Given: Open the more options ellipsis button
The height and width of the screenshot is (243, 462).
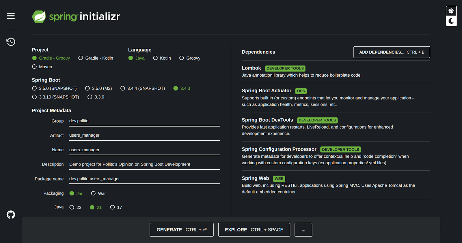Looking at the screenshot, I should 303,230.
